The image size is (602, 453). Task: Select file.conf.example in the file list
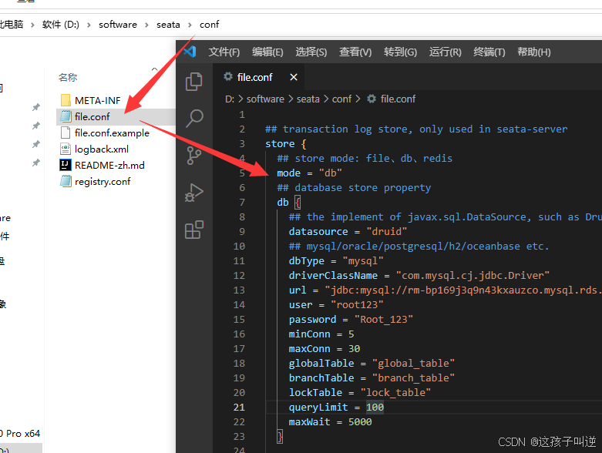coord(112,133)
